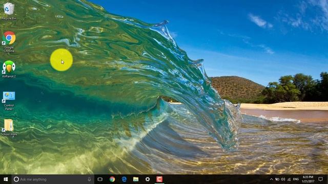
Task: Show hidden system tray icons
Action: tap(271, 179)
